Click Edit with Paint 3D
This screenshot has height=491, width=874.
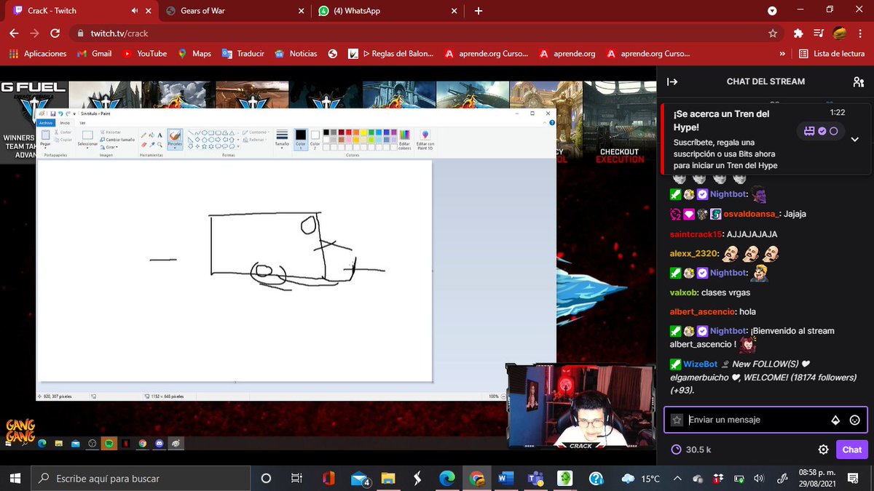(425, 140)
